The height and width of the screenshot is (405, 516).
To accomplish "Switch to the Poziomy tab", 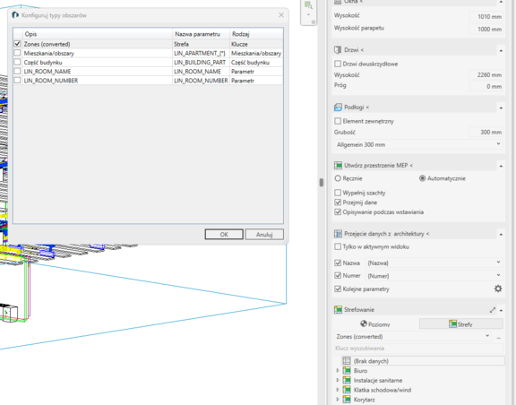I will [375, 324].
